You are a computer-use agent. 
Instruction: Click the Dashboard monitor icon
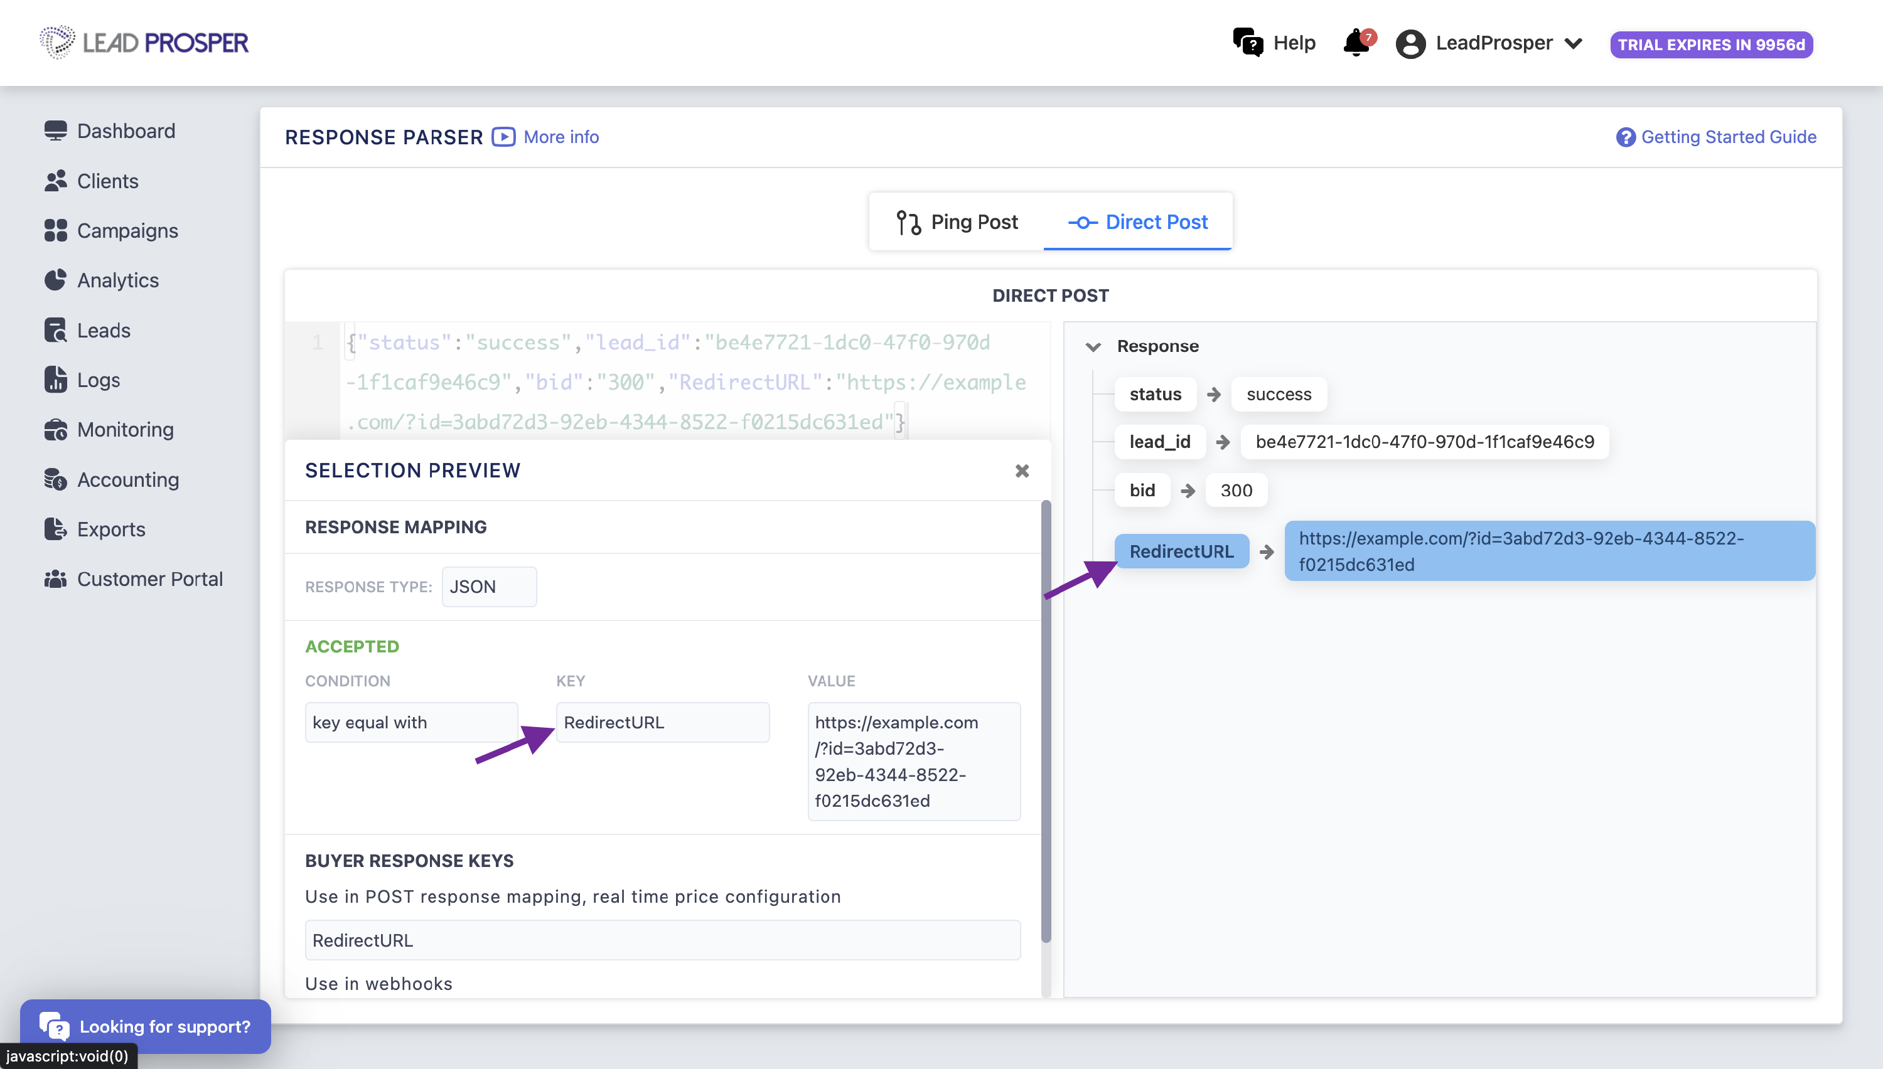coord(55,130)
